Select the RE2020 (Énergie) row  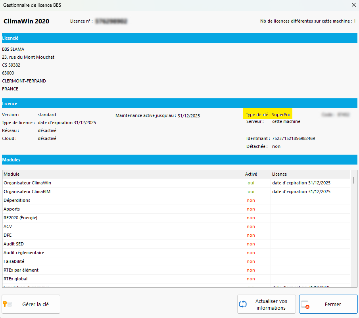[176, 218]
